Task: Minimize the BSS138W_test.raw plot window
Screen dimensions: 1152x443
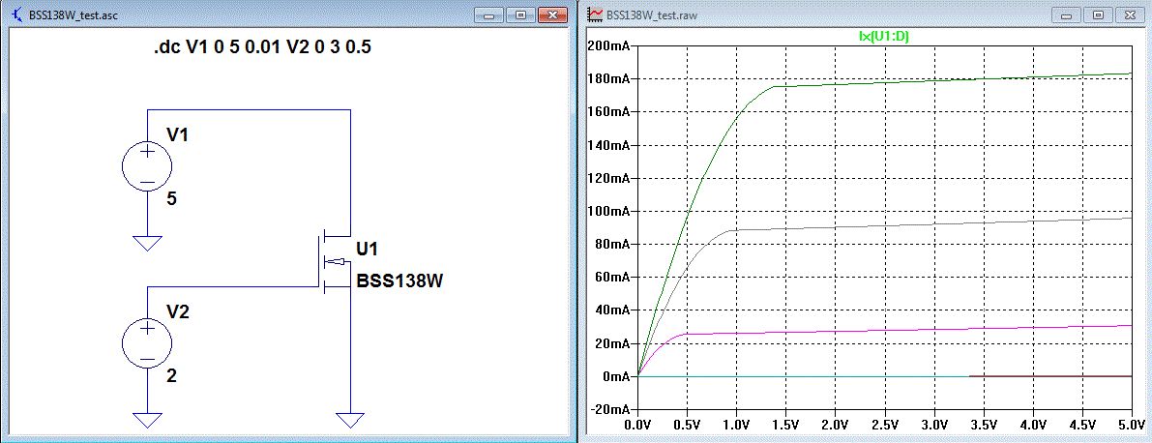Action: (x=1067, y=14)
